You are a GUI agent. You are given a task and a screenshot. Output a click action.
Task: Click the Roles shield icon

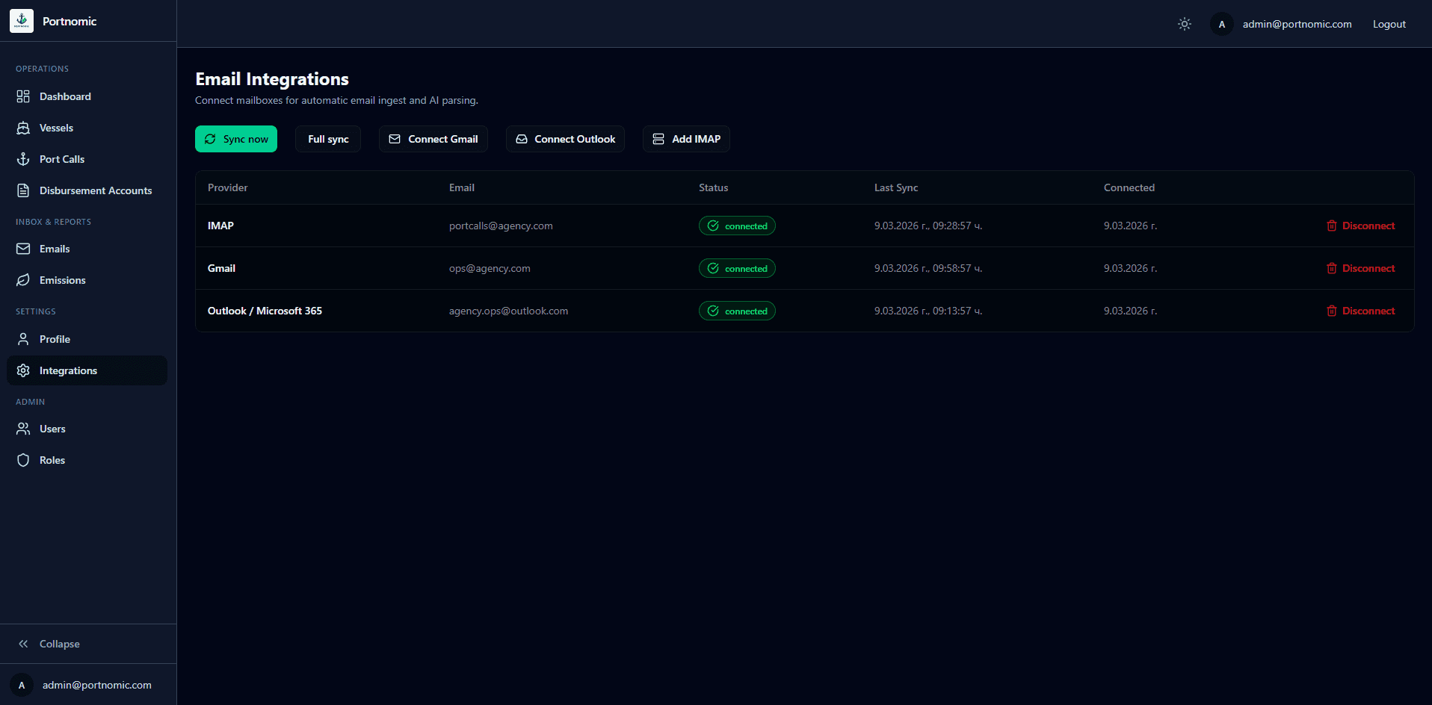[23, 460]
